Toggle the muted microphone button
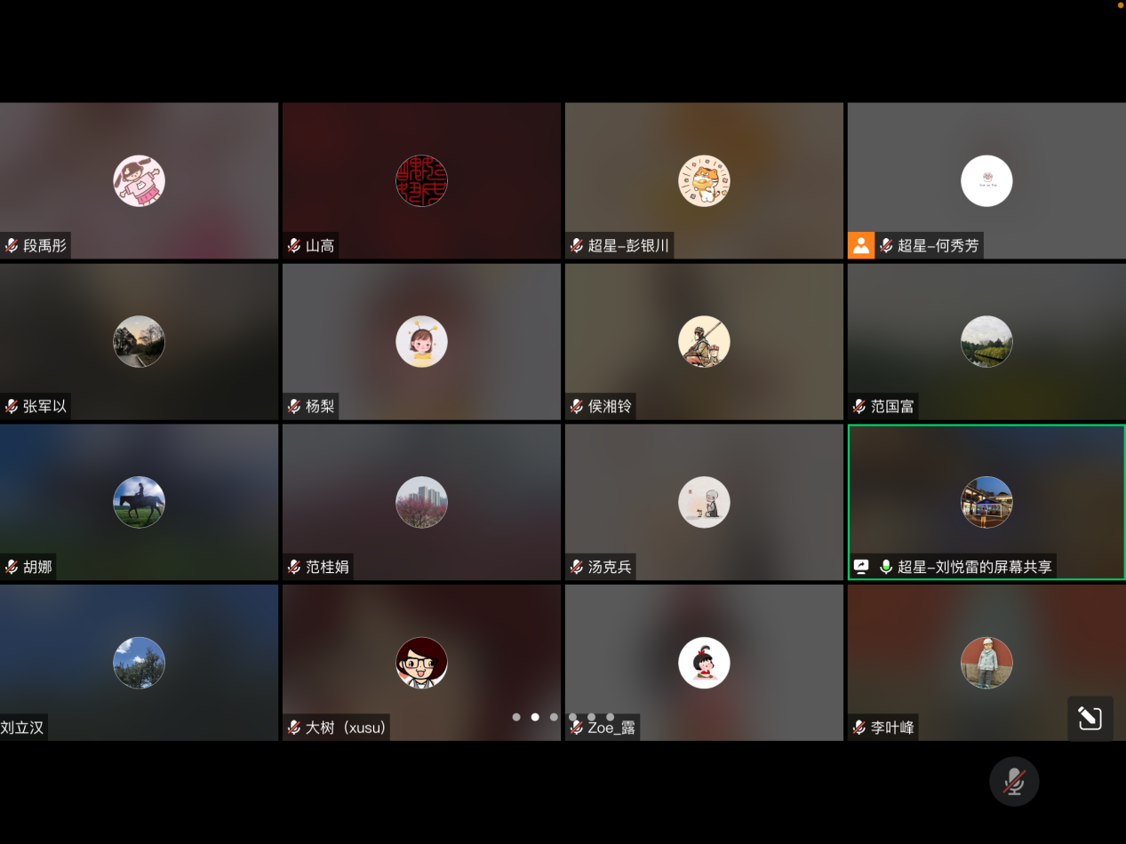 point(1014,782)
